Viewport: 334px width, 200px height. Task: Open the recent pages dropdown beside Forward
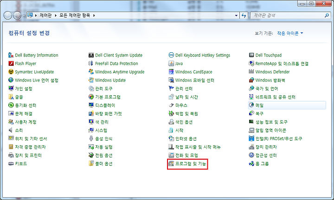pos(24,16)
